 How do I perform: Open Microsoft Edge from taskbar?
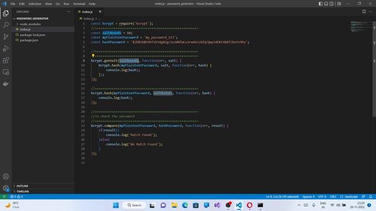[185, 205]
